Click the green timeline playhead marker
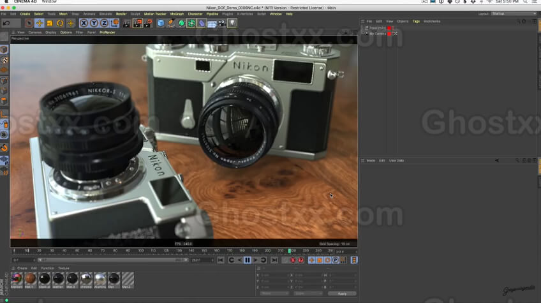541x303 pixels. pos(290,251)
